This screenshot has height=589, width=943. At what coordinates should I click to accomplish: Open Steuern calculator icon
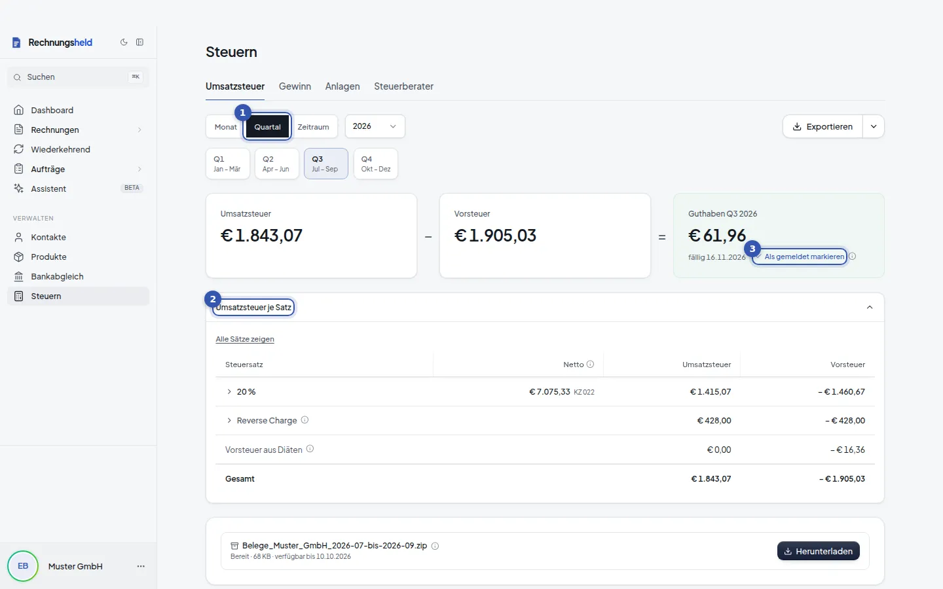pyautogui.click(x=19, y=296)
